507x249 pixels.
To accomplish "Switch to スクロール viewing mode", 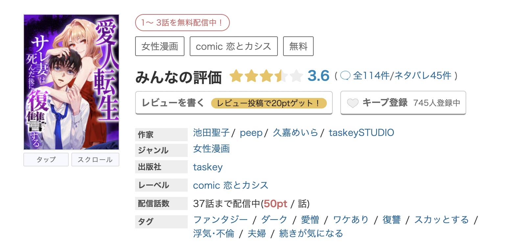I will pos(95,160).
